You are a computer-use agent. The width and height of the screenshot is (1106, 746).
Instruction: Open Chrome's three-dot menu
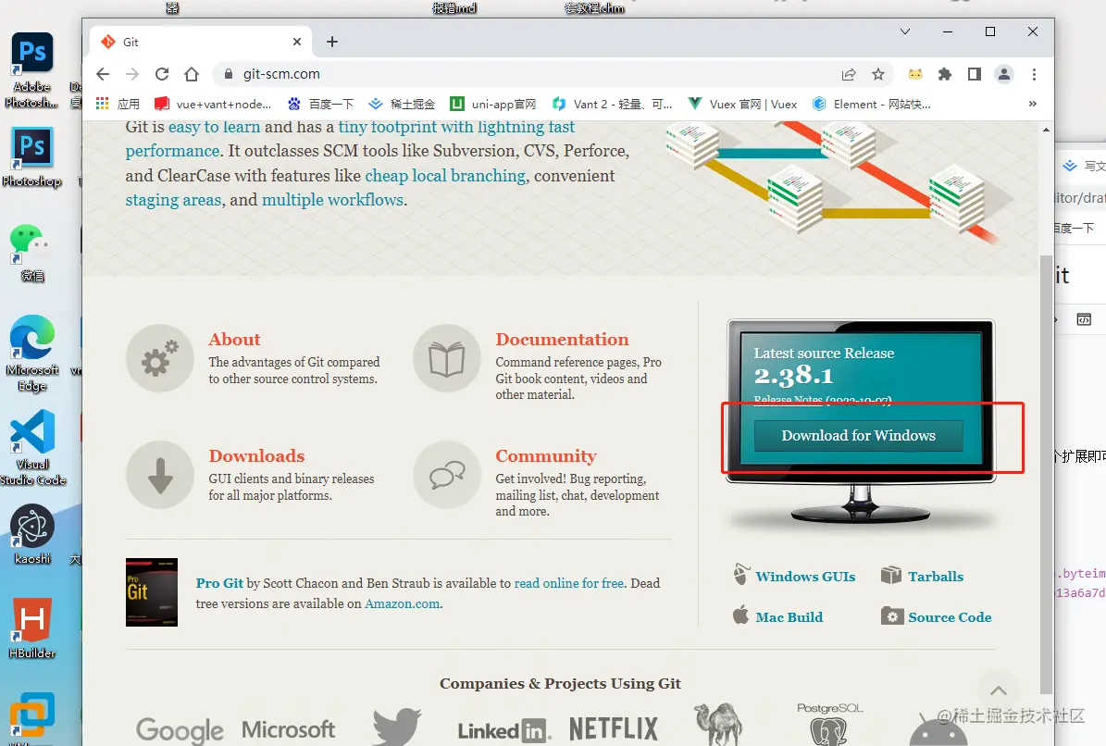pos(1034,74)
